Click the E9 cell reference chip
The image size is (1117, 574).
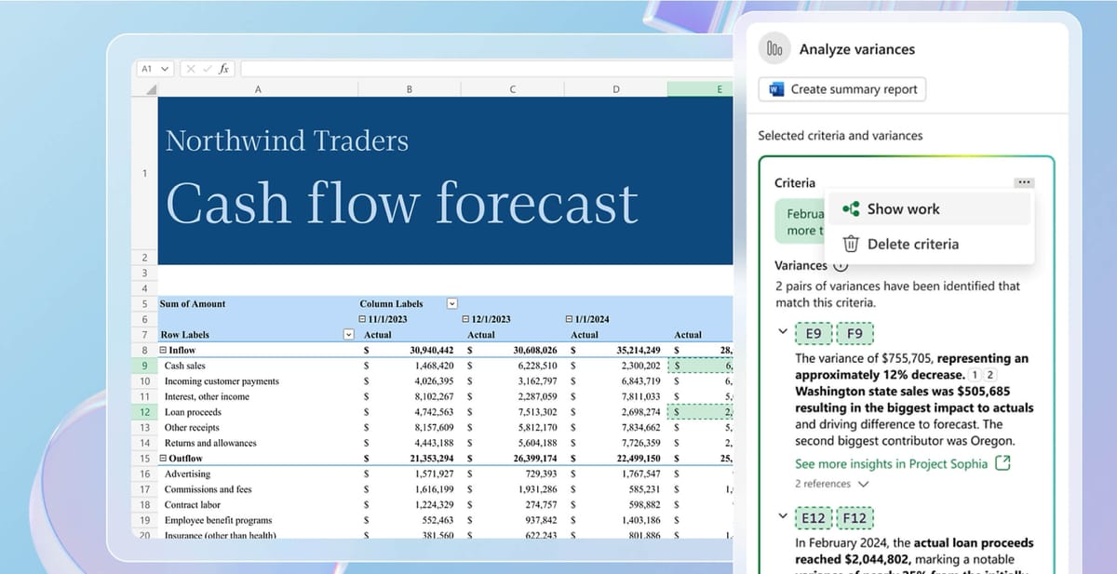point(813,333)
